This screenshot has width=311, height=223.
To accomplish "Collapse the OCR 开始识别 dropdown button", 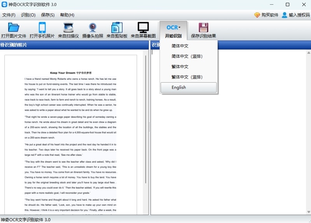I will pyautogui.click(x=173, y=31).
